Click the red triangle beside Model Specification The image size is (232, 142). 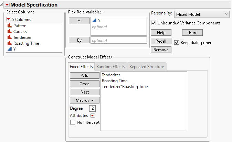[7, 5]
